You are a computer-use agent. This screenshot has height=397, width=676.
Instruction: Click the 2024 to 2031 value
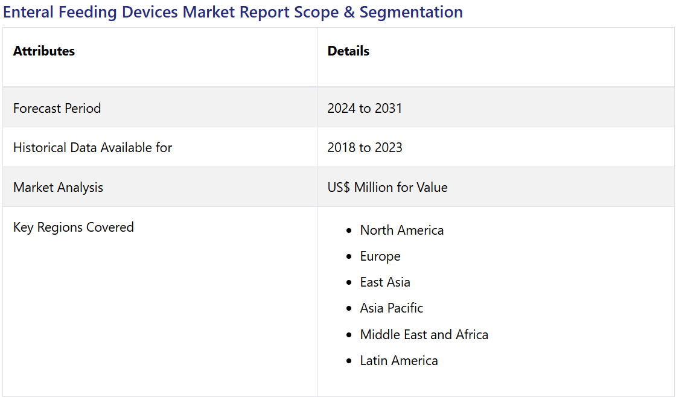[x=365, y=108]
